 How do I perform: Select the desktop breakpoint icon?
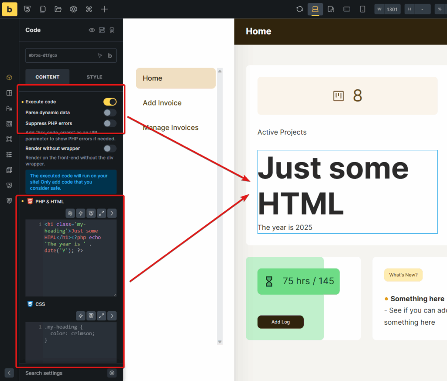[315, 9]
